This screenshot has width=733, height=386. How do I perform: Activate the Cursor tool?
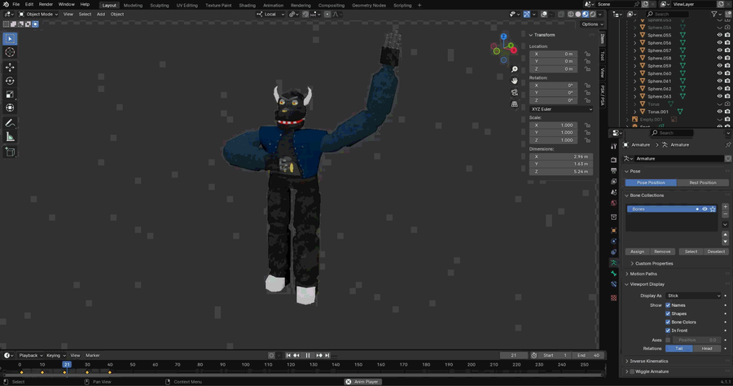[10, 52]
